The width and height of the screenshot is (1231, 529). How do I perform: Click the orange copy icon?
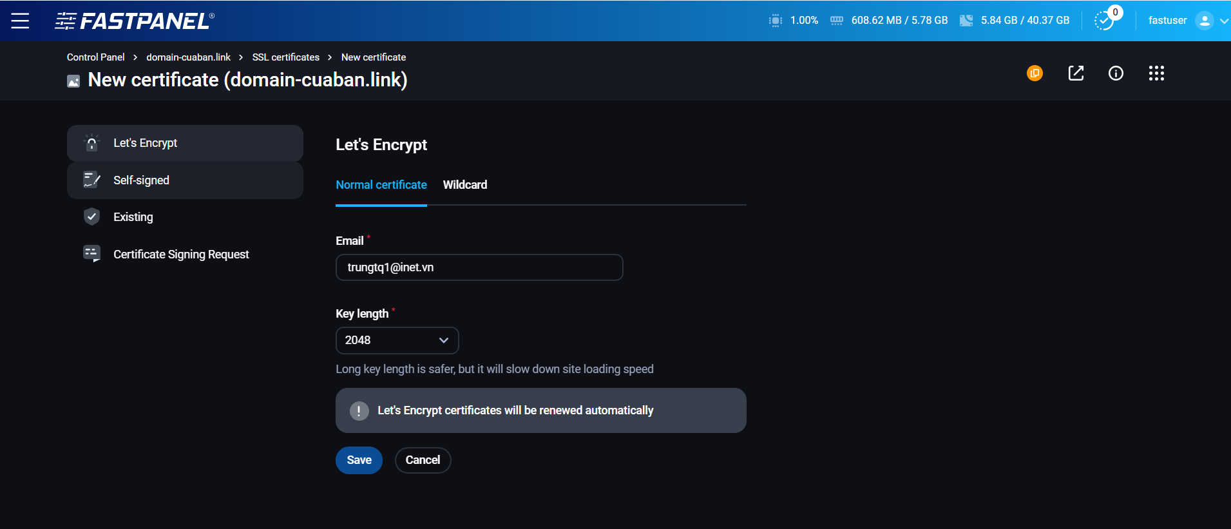1035,73
